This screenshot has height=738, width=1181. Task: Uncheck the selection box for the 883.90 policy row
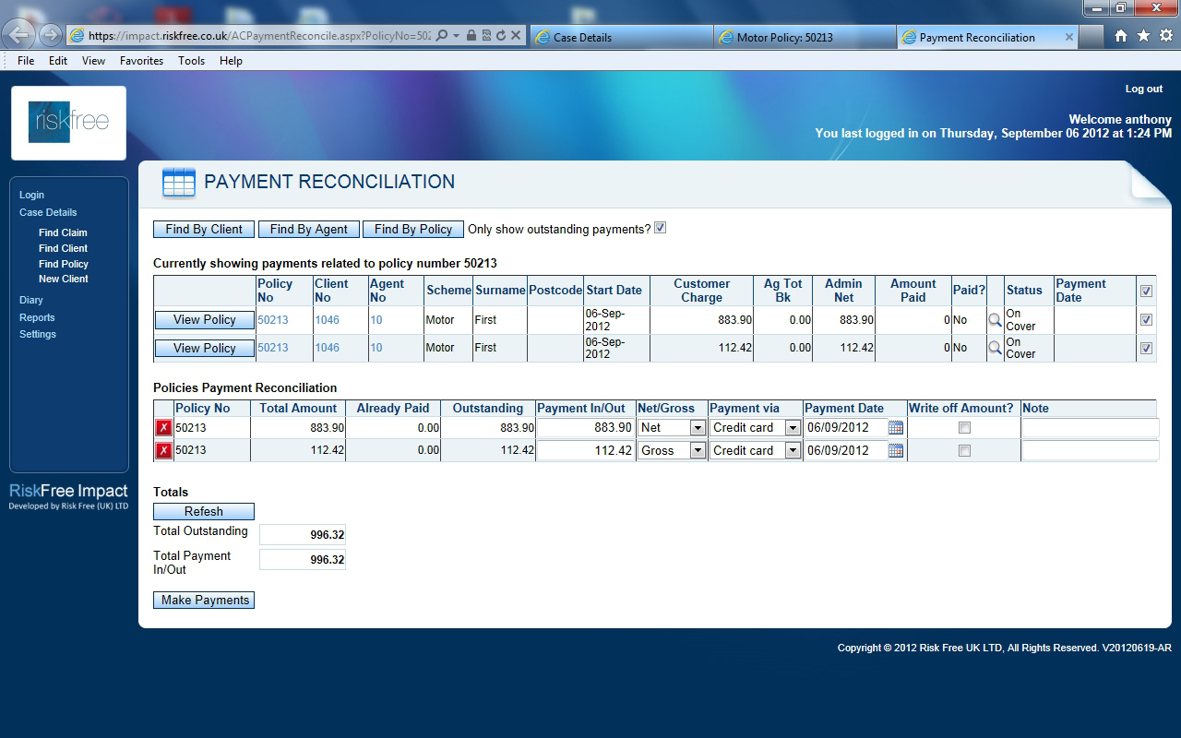1146,320
